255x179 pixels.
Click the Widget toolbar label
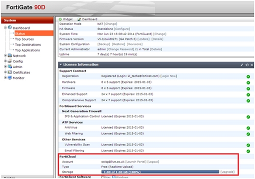pos(68,19)
